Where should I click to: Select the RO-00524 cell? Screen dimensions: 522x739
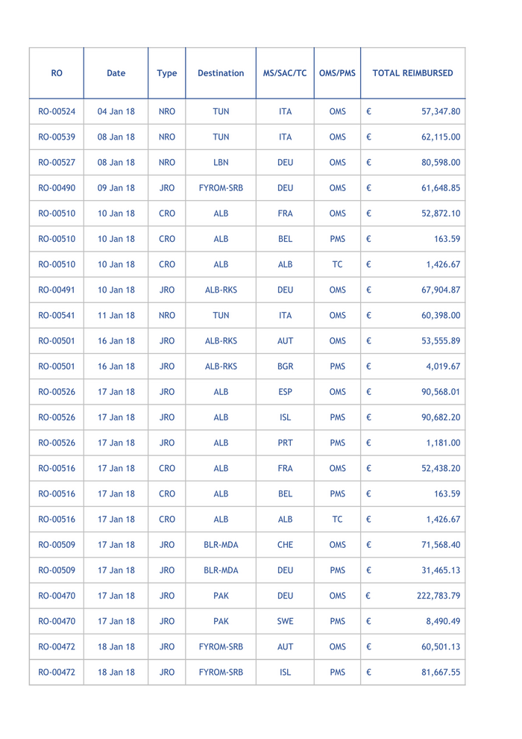57,112
